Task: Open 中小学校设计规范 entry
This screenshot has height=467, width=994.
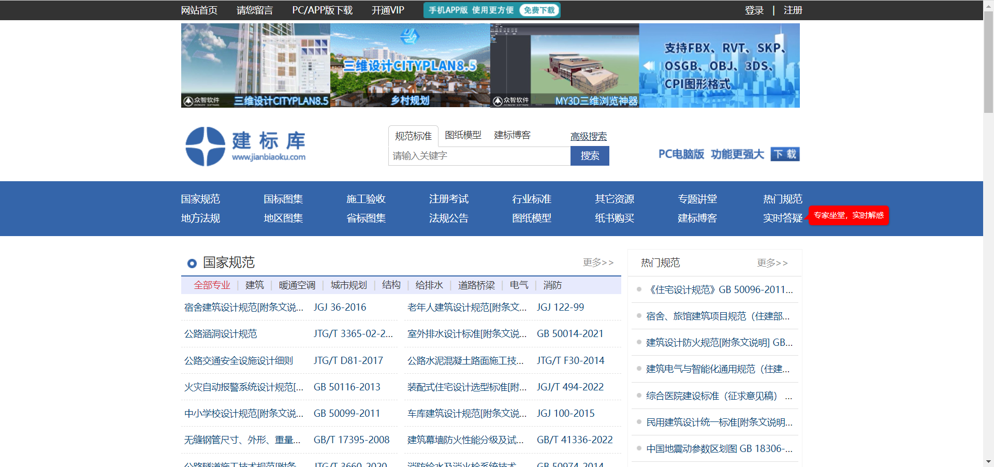Action: (244, 414)
